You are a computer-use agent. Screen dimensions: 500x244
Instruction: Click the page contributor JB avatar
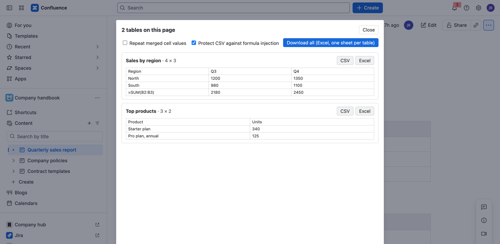click(408, 25)
